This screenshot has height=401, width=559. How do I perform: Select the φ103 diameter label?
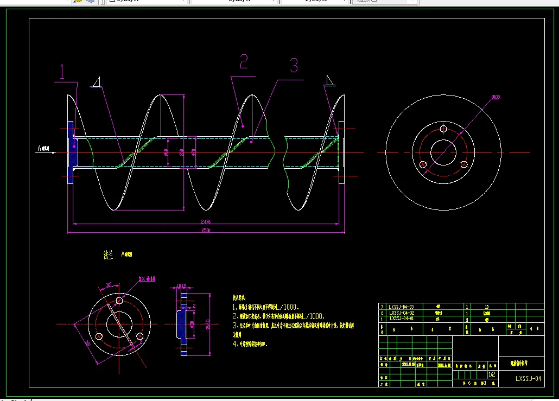tap(495, 98)
